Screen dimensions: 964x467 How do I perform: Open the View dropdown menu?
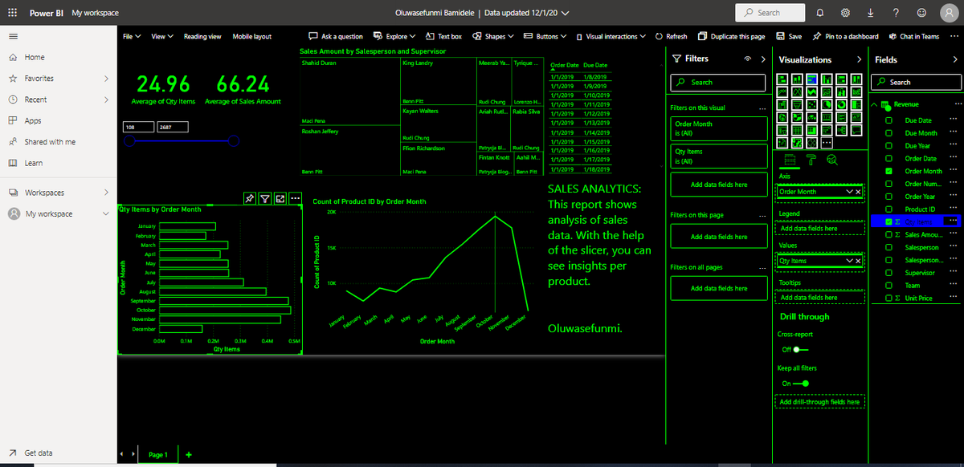point(162,37)
